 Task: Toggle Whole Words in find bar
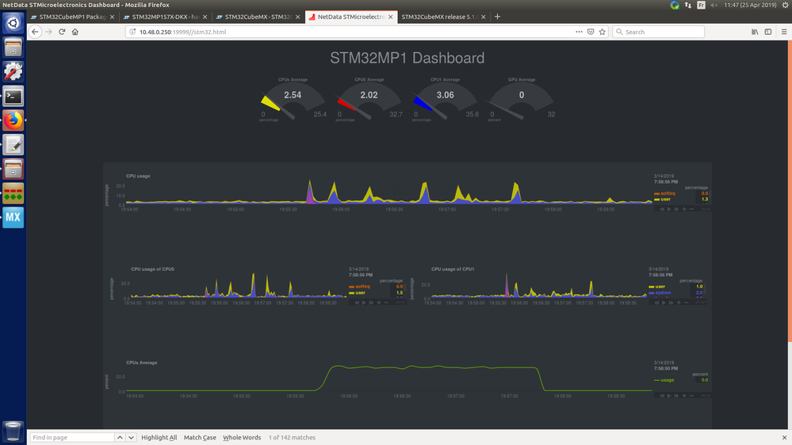242,437
